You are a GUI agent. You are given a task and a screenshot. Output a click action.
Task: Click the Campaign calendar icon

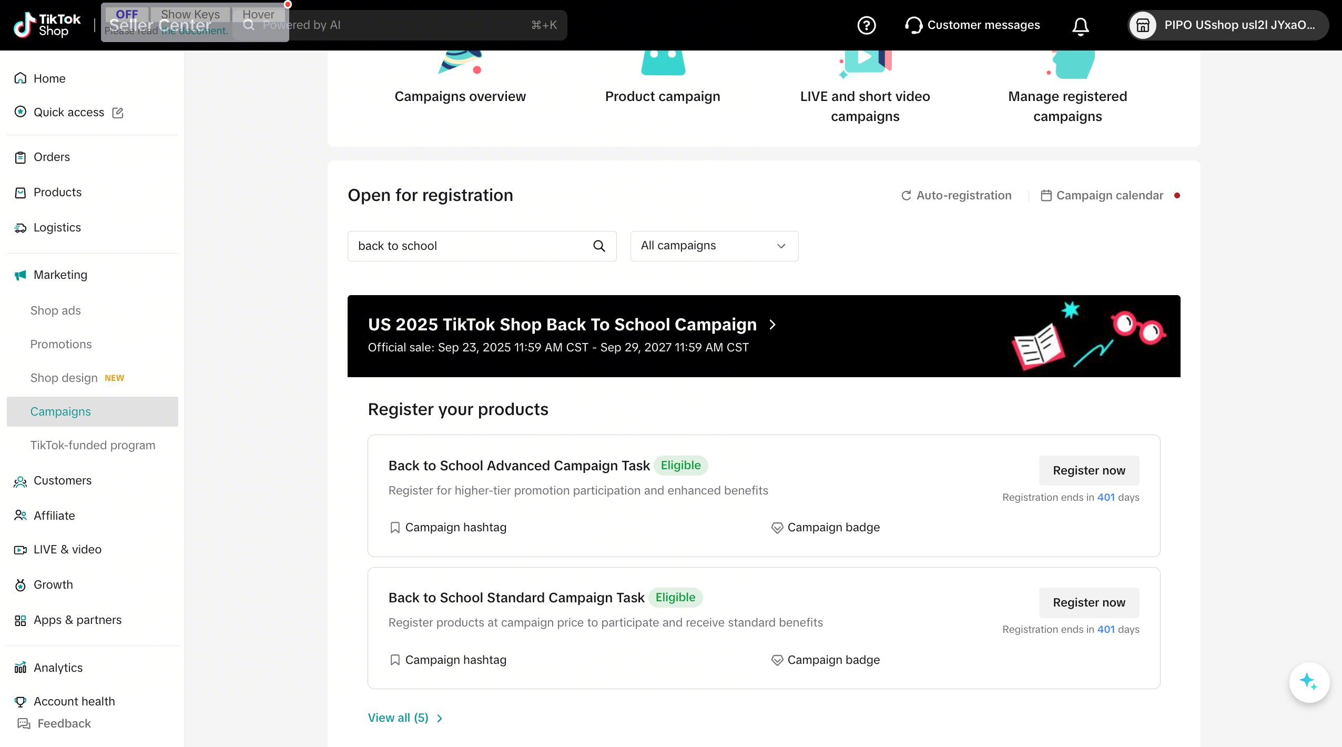1046,196
